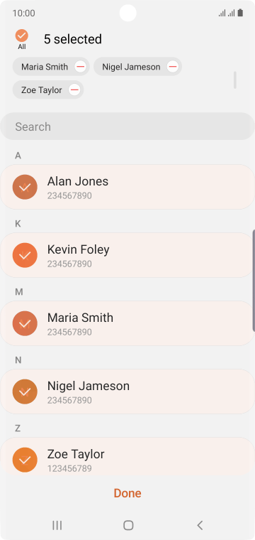Focus the Search contacts field
The height and width of the screenshot is (540, 255).
127,126
